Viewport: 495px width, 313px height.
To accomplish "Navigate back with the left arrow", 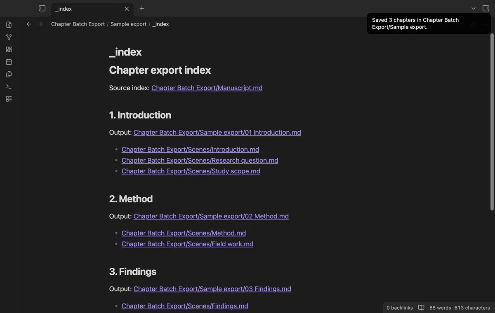I will click(x=29, y=24).
